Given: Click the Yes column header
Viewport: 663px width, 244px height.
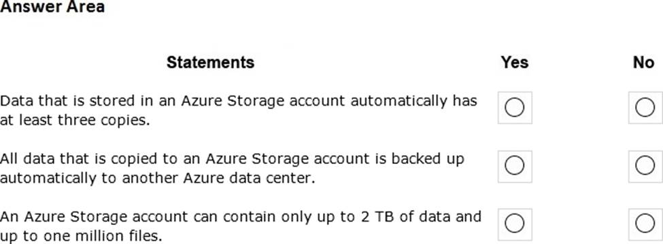Looking at the screenshot, I should (515, 62).
